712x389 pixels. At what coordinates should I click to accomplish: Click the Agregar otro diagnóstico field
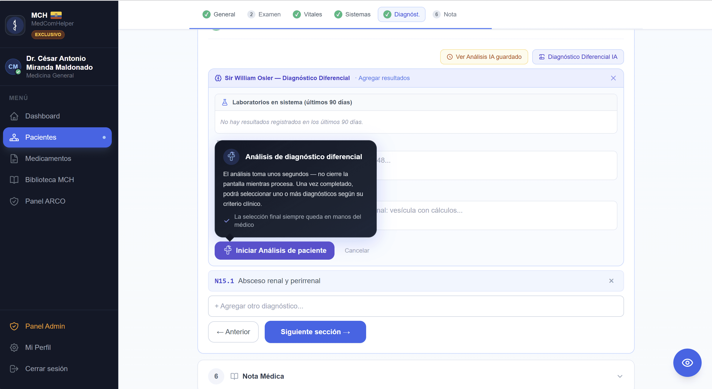(416, 306)
